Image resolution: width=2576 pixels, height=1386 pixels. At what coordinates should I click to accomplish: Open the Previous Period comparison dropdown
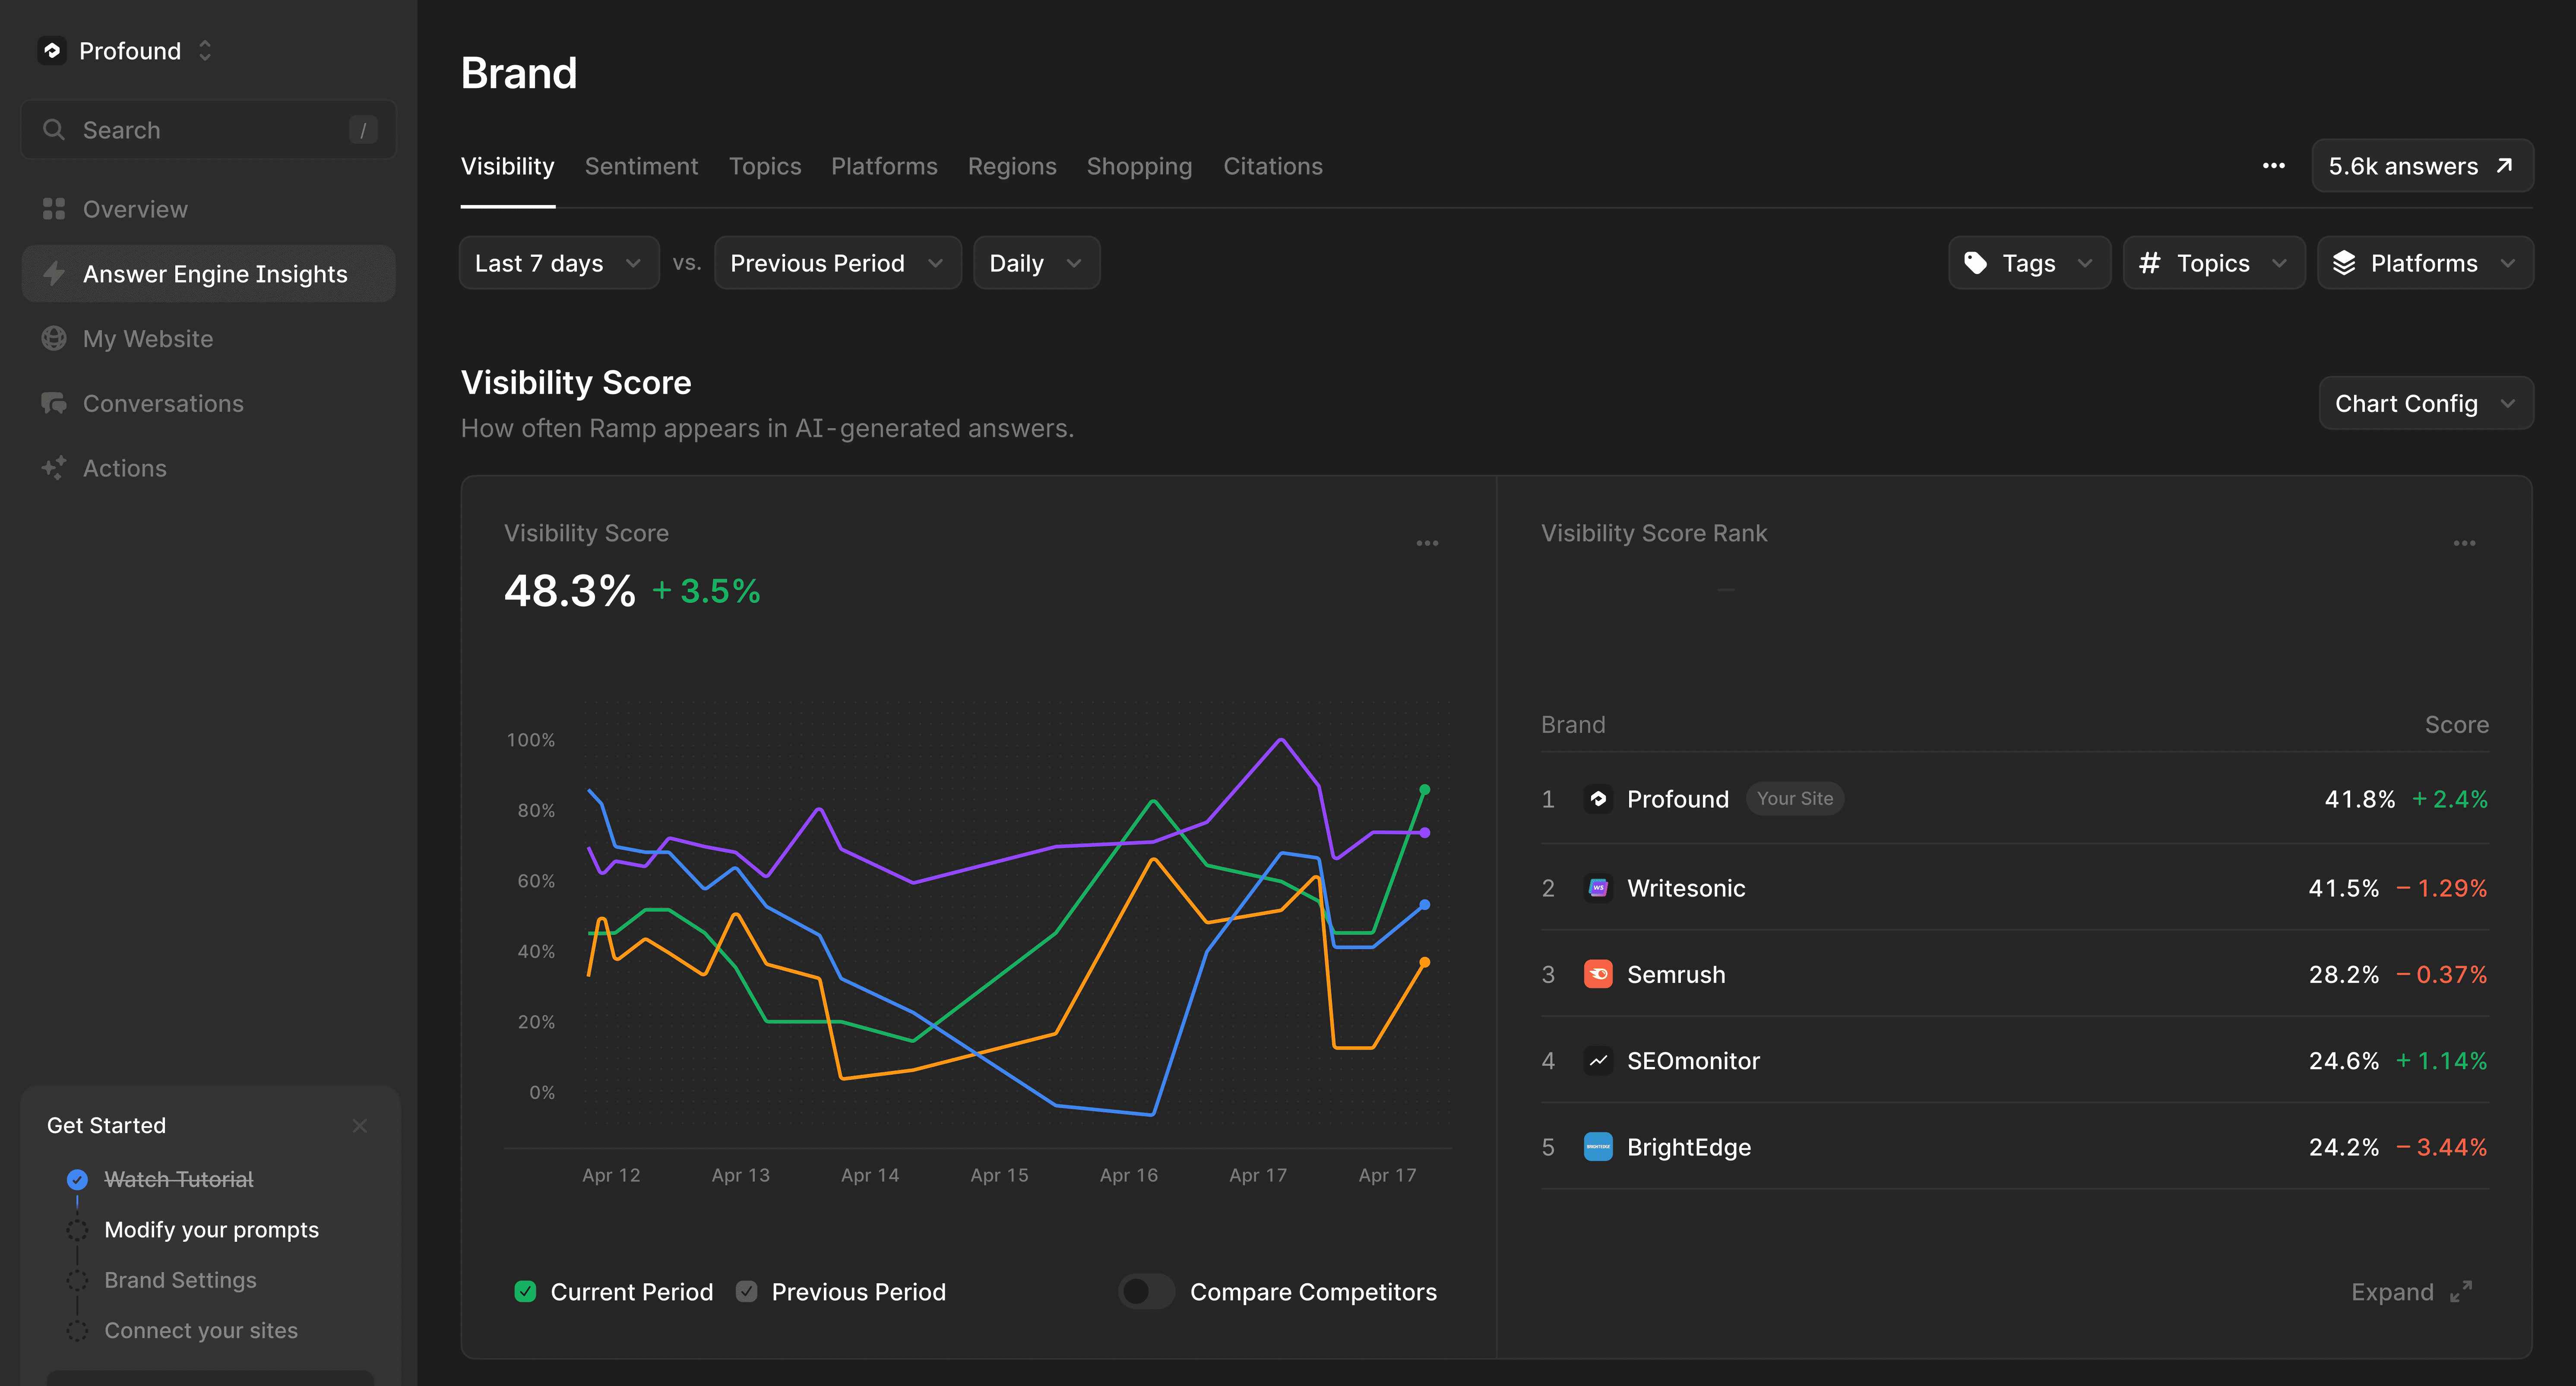(x=838, y=263)
